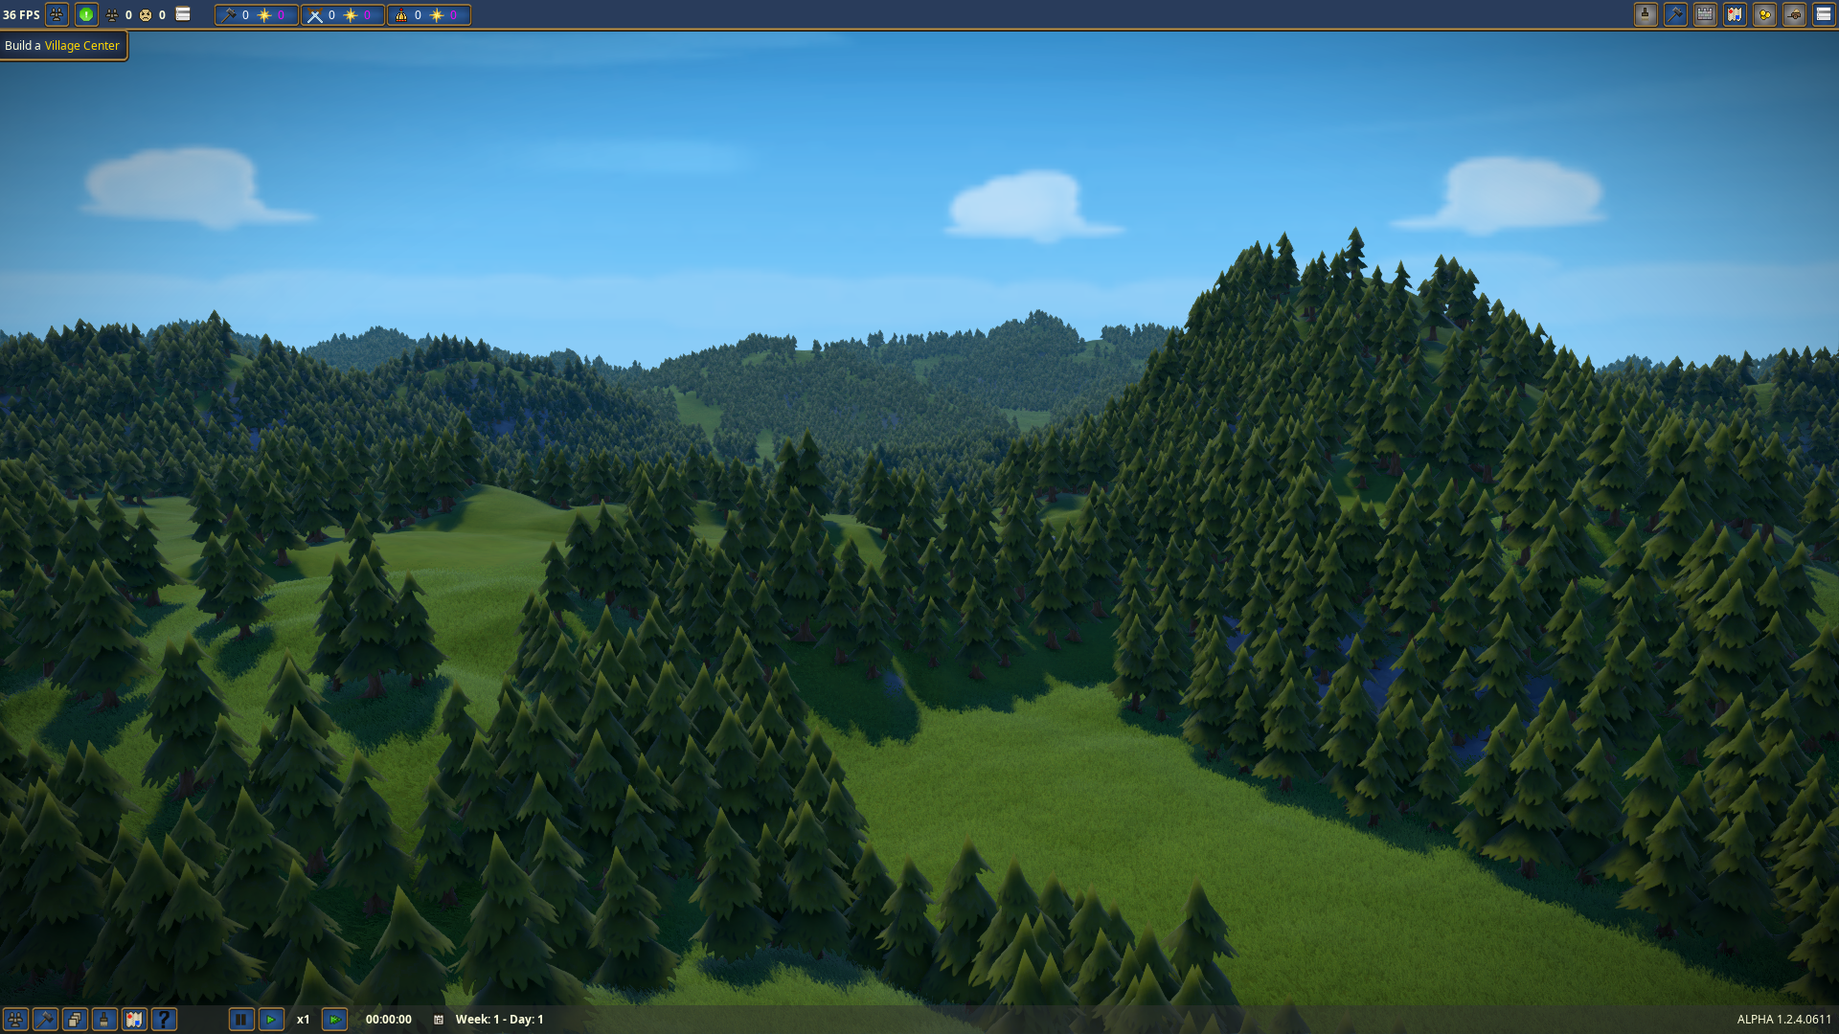The width and height of the screenshot is (1839, 1034).
Task: Select the hammer build tool at bottom
Action: click(x=45, y=1020)
